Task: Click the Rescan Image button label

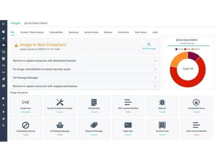Action: [x=149, y=48]
